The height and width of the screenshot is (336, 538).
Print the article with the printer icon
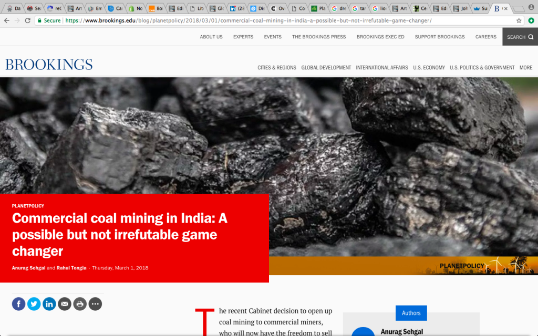coord(79,303)
